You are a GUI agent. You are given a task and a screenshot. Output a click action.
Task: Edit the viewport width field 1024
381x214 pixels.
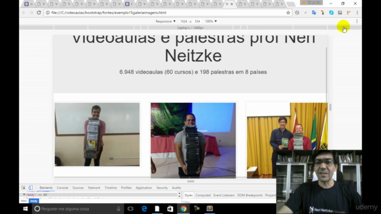click(x=184, y=21)
